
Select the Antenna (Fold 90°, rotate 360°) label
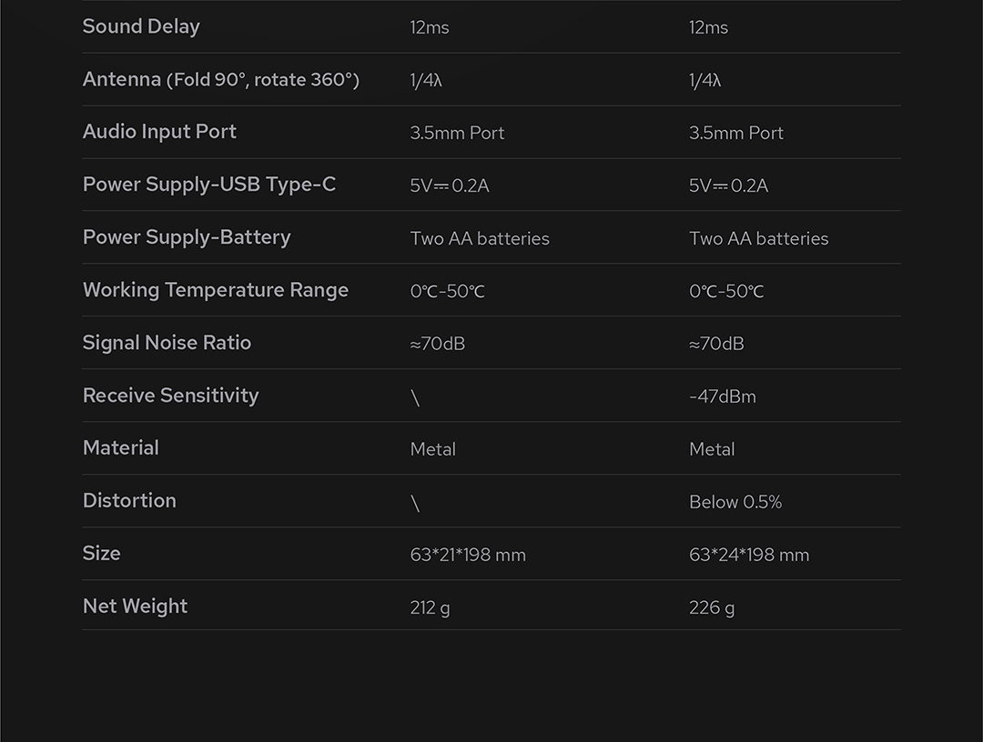coord(221,79)
